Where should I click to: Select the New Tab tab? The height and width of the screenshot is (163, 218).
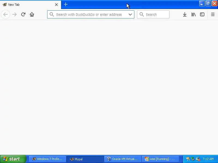click(x=31, y=5)
